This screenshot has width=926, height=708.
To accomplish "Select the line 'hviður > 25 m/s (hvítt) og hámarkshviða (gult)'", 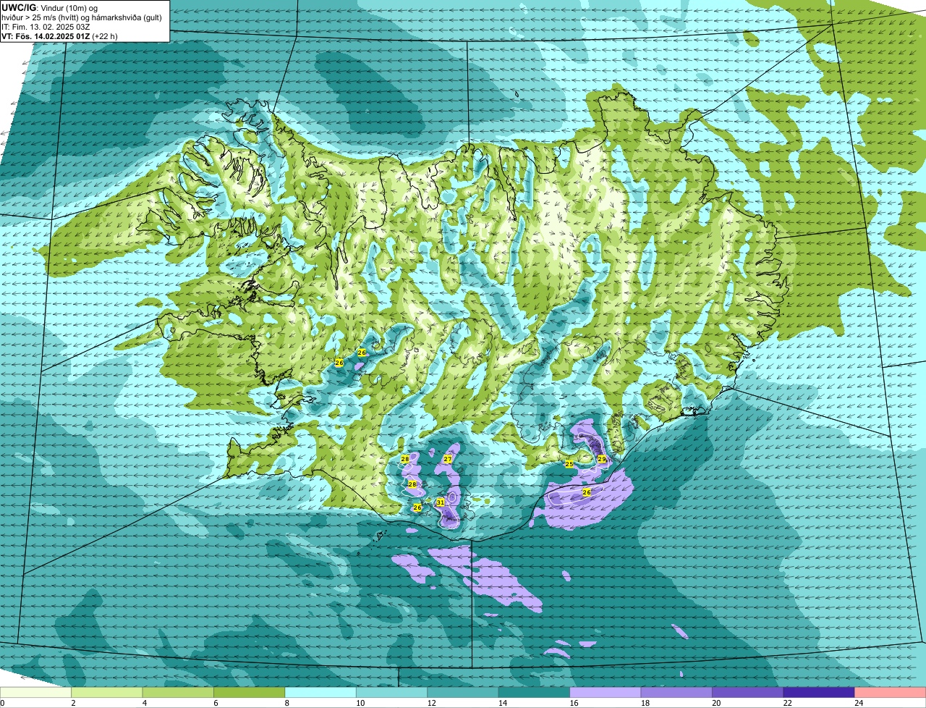I will tap(81, 17).
